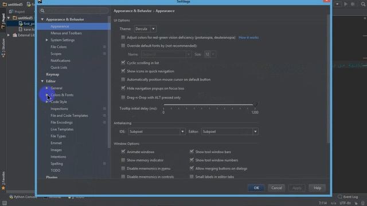Click the project-scope marker next to Scopes
Image resolution: width=367 pixels, height=206 pixels.
pyautogui.click(x=104, y=54)
